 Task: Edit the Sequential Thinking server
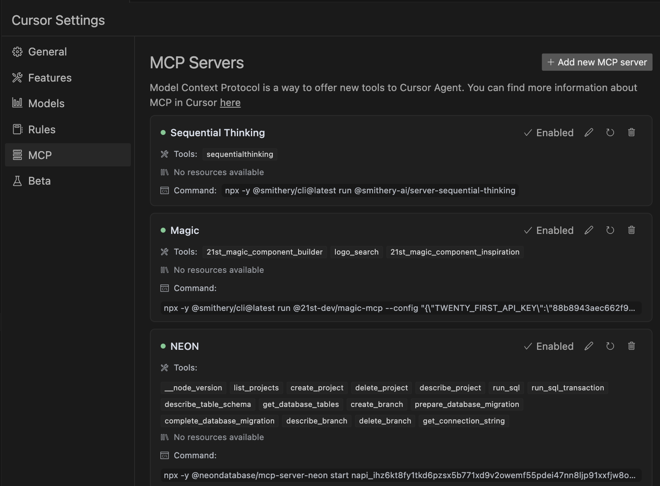tap(589, 132)
